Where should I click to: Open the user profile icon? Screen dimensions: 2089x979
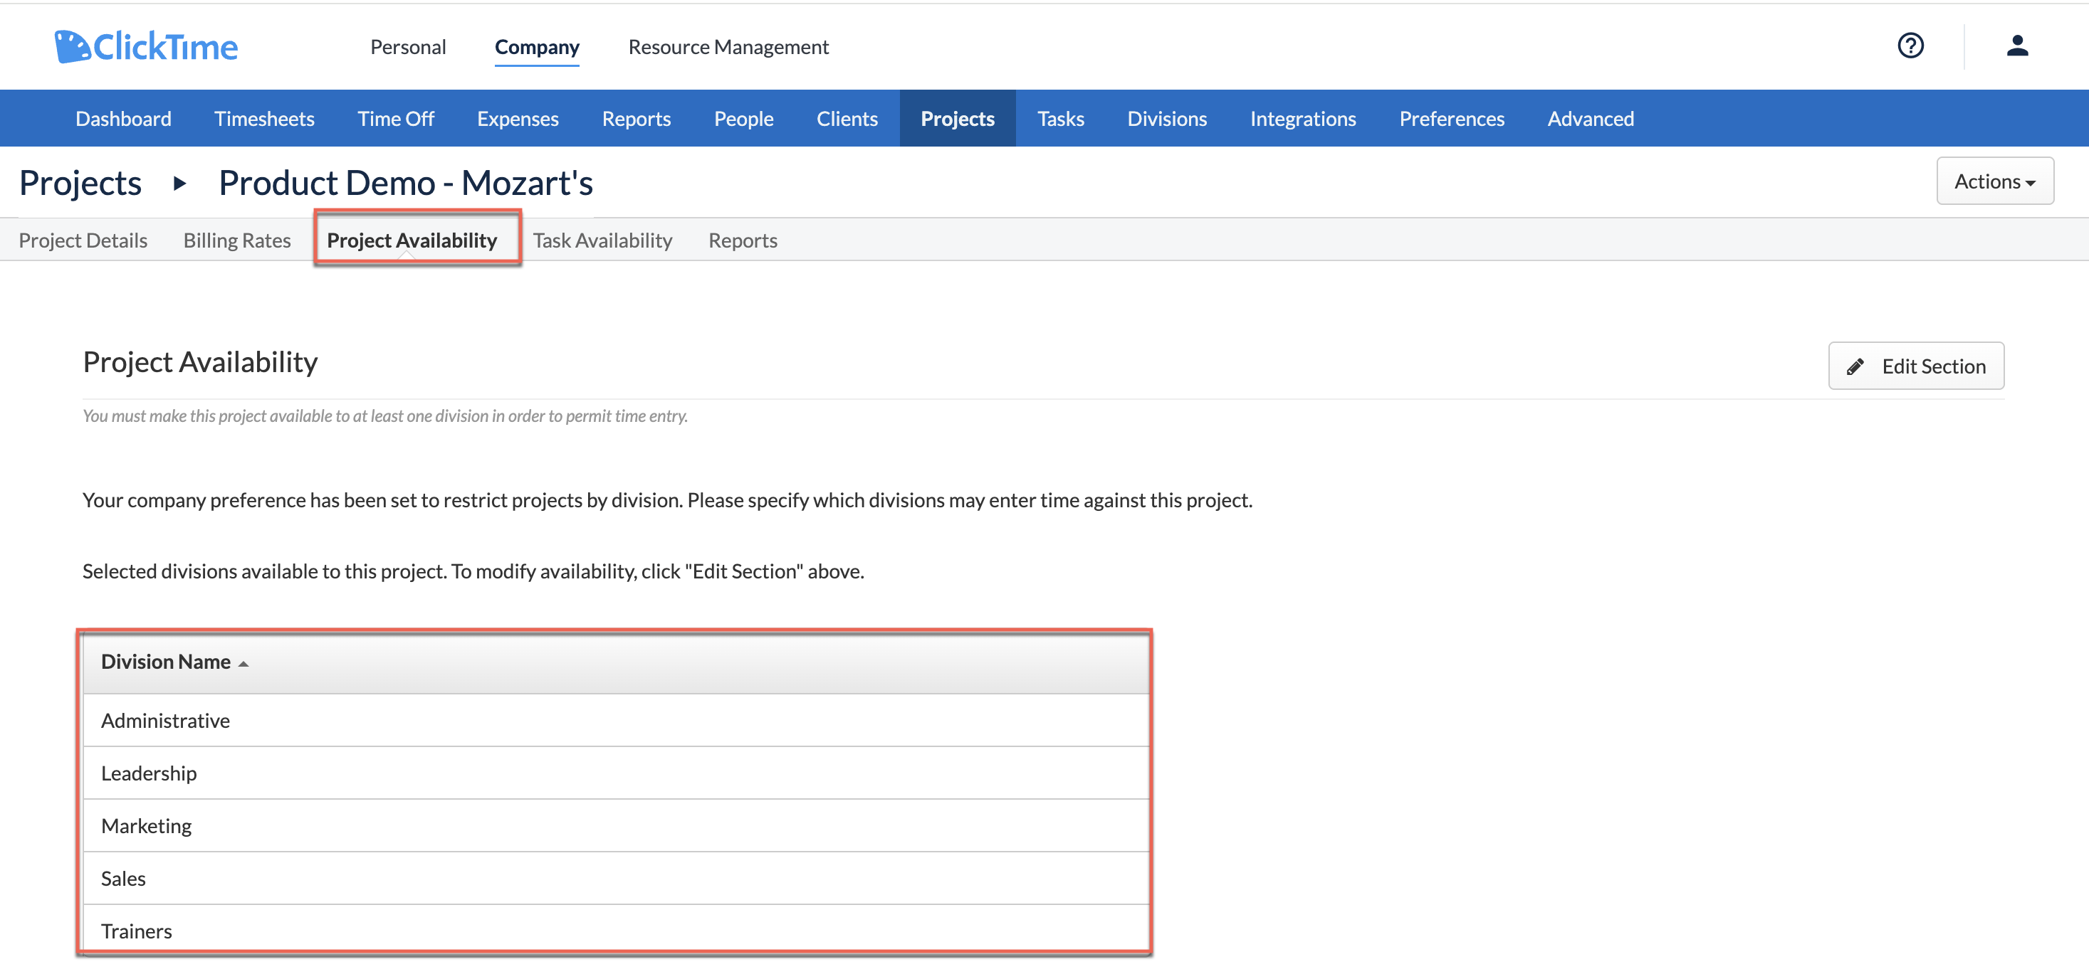point(2018,46)
